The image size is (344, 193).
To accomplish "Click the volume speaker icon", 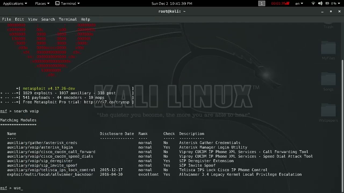I will tap(320, 3).
